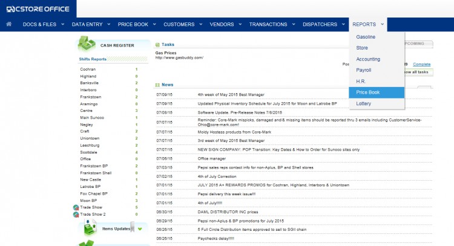
Task: Open the gasbuddy.com link
Action: point(179,57)
